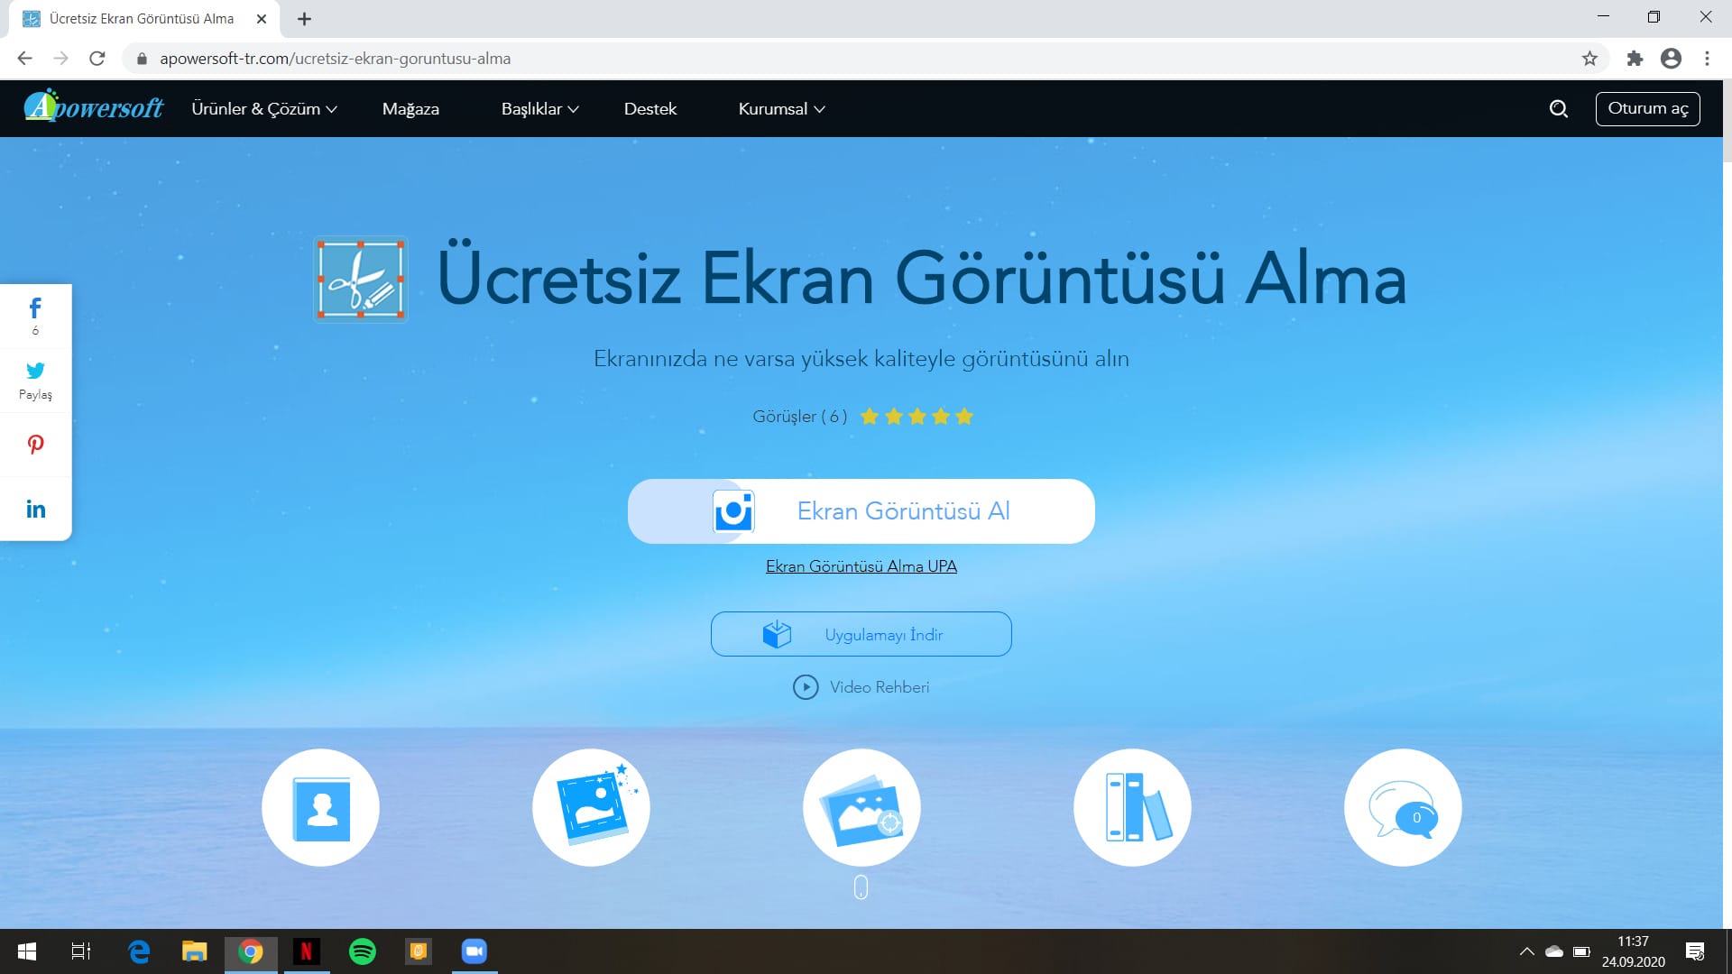This screenshot has height=974, width=1732.
Task: Open the Mağaza menu item
Action: [410, 109]
